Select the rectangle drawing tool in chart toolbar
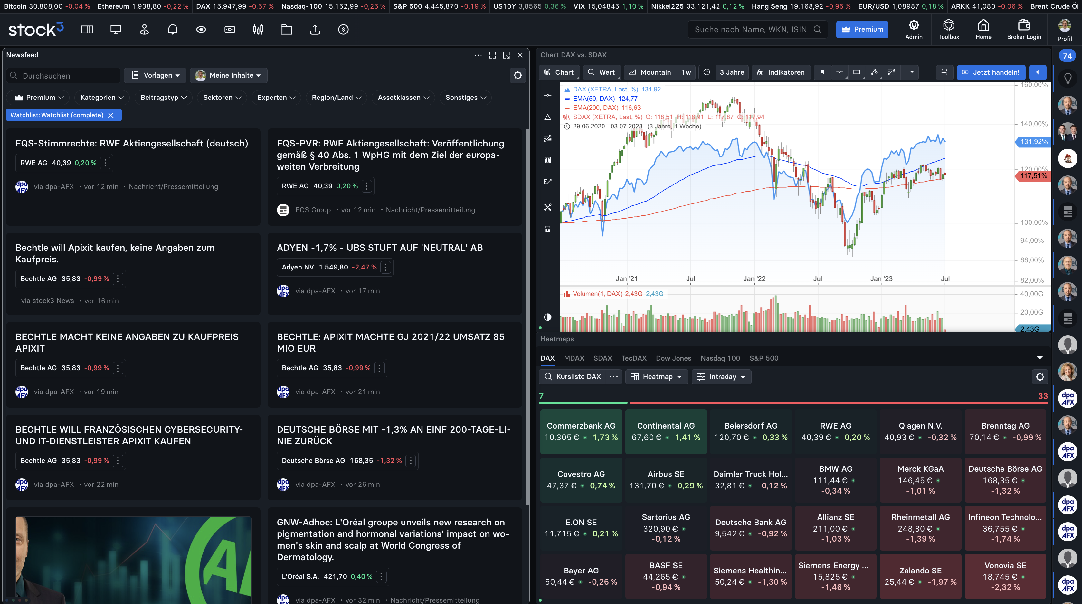Viewport: 1082px width, 604px height. (857, 72)
